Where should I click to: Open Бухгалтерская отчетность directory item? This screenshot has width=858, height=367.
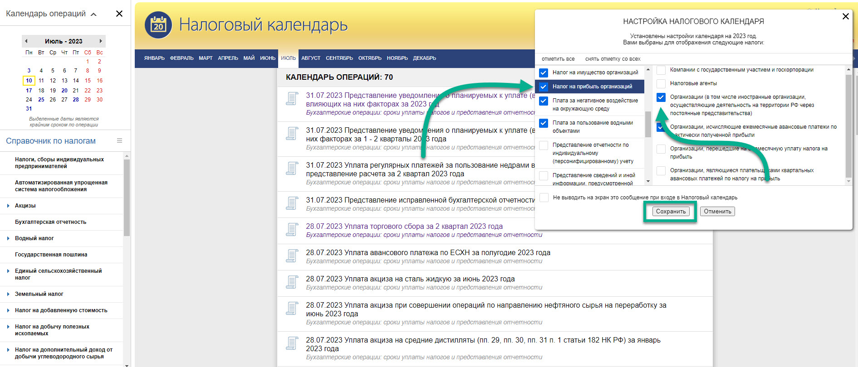(x=50, y=222)
